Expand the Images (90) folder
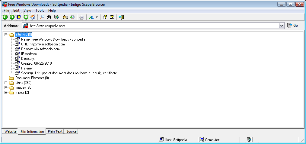Viewport: 306px width, 144px height. [6, 88]
